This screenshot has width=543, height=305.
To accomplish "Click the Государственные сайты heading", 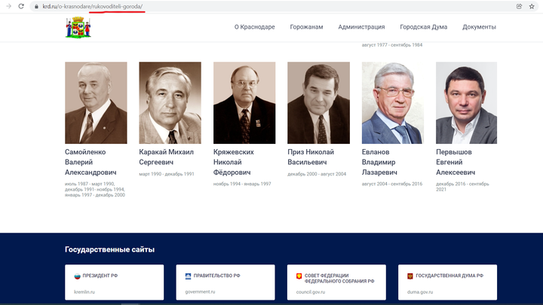I will coord(109,250).
